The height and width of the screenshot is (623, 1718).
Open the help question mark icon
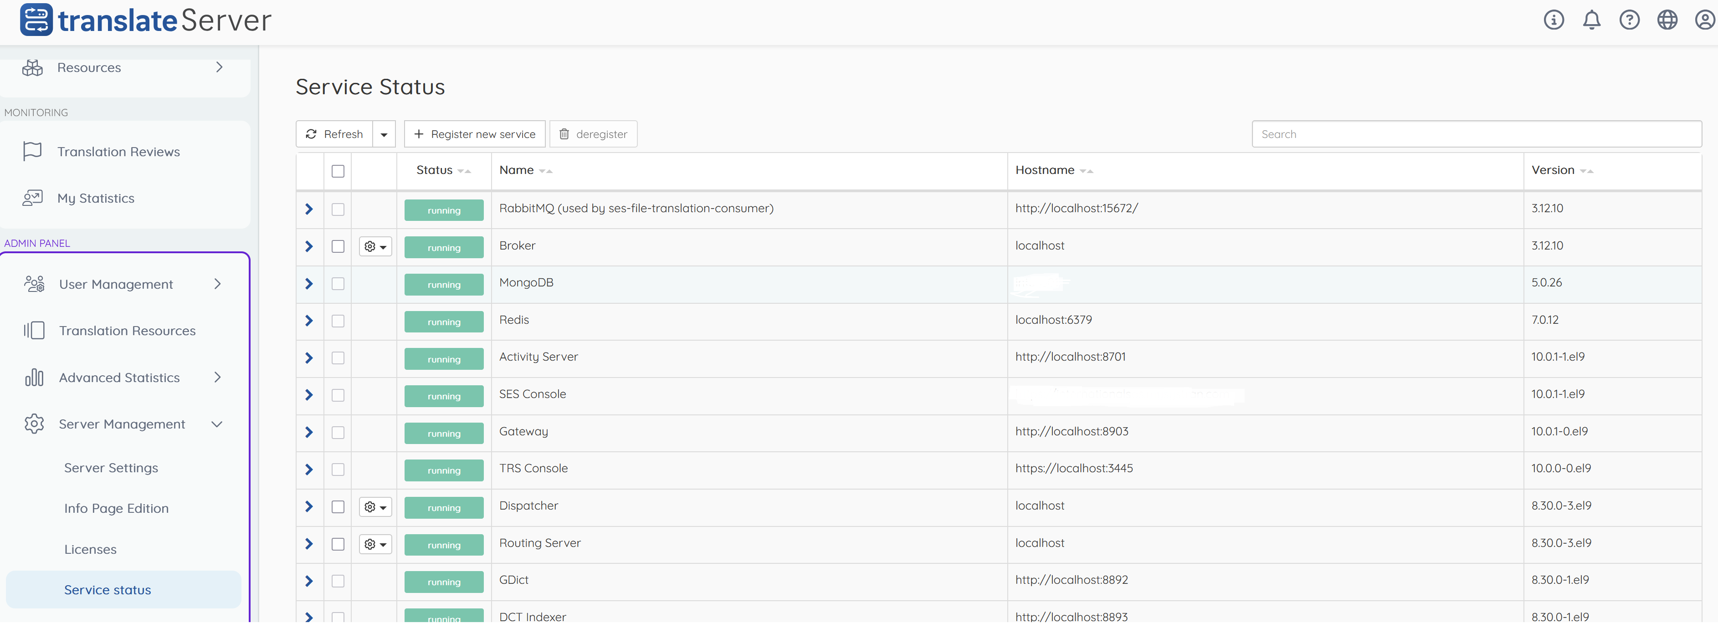click(x=1629, y=20)
